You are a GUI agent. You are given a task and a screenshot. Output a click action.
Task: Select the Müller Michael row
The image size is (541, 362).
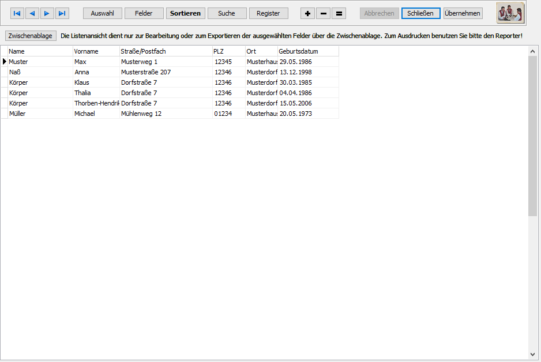pos(40,114)
